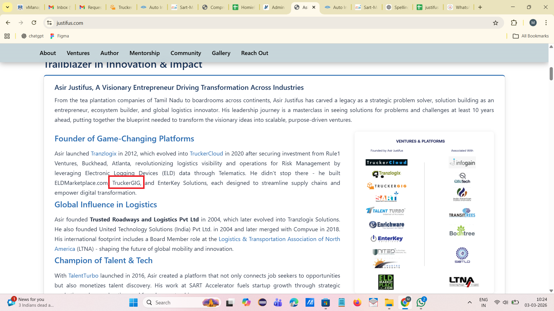This screenshot has height=311, width=554.
Task: Open Microsoft Edge from the taskbar
Action: [294, 302]
